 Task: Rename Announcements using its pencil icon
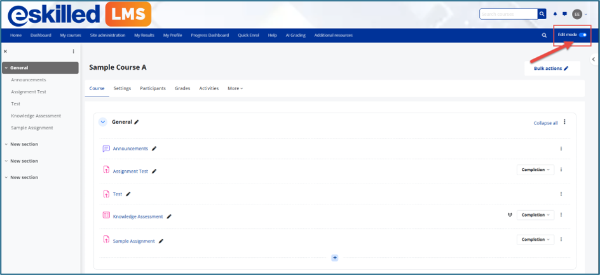(x=154, y=149)
